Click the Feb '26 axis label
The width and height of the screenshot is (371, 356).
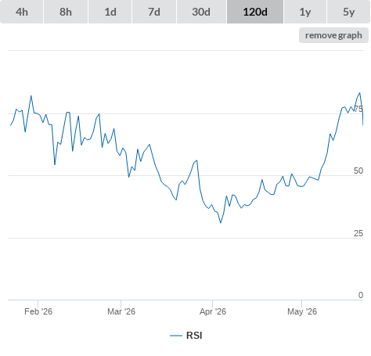coord(38,311)
